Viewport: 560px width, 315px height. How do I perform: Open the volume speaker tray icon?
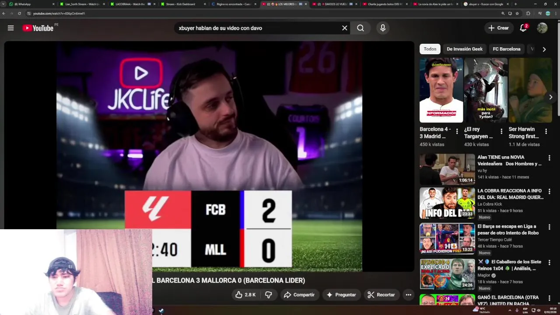click(x=539, y=310)
